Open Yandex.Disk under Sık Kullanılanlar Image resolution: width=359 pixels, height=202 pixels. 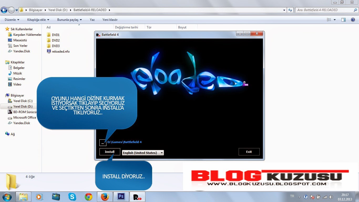pos(19,51)
